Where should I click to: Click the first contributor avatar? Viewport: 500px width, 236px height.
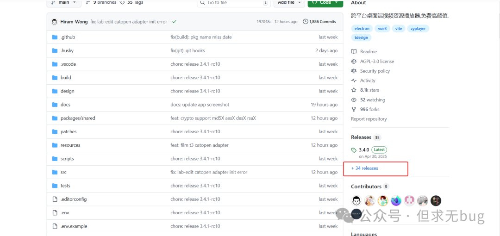(356, 201)
